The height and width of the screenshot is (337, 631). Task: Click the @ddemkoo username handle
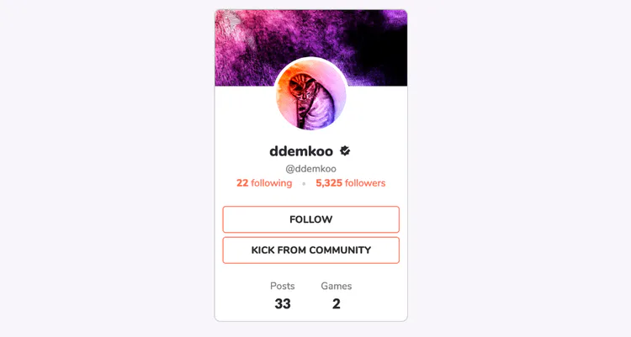tap(310, 169)
